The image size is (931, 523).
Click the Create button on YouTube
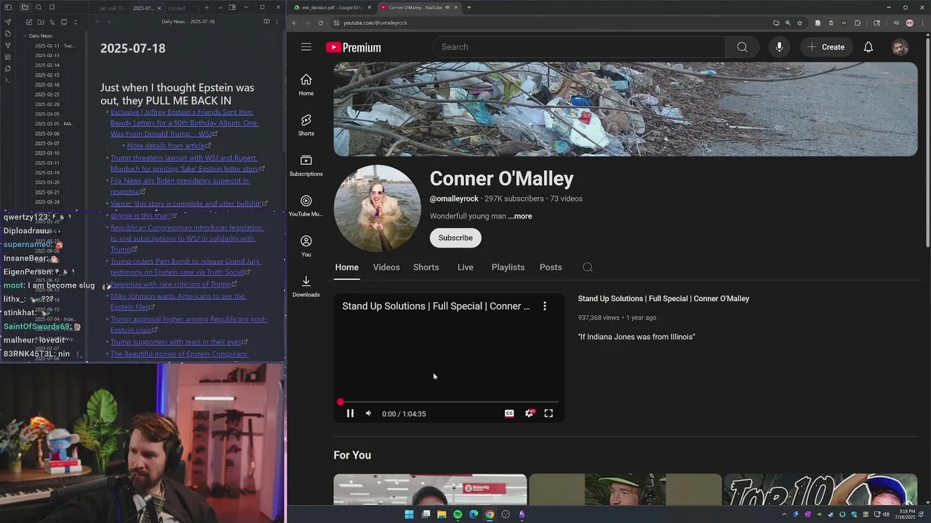(x=826, y=47)
